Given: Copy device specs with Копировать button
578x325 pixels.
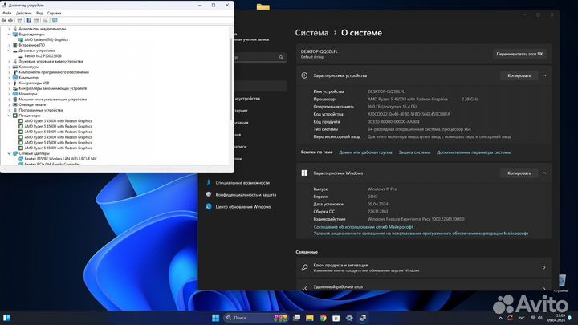Looking at the screenshot, I should pos(519,75).
